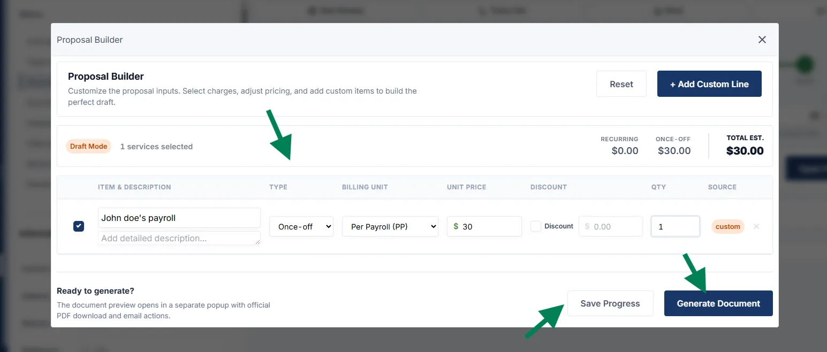Click the custom source badge
The image size is (827, 352).
[728, 226]
